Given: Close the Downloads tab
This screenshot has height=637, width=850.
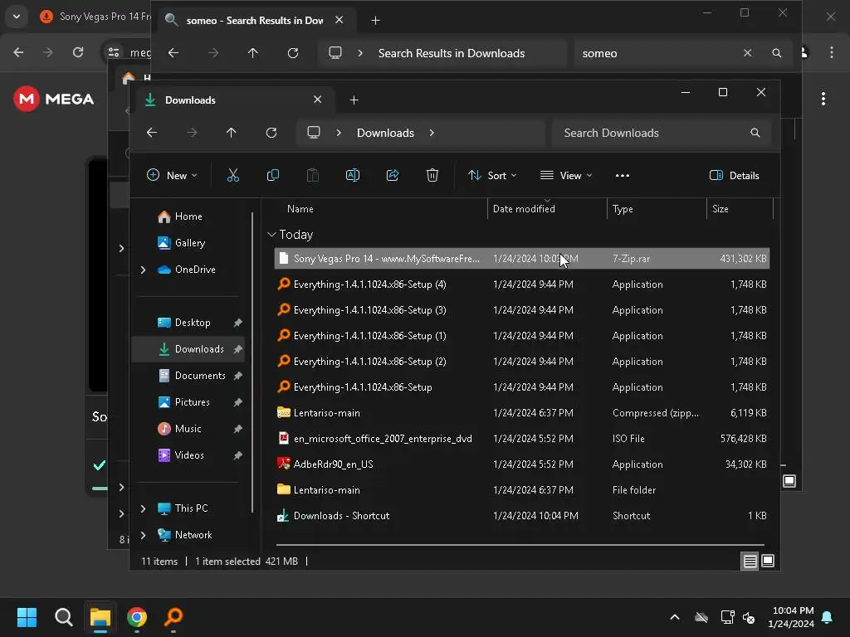Looking at the screenshot, I should [x=318, y=100].
